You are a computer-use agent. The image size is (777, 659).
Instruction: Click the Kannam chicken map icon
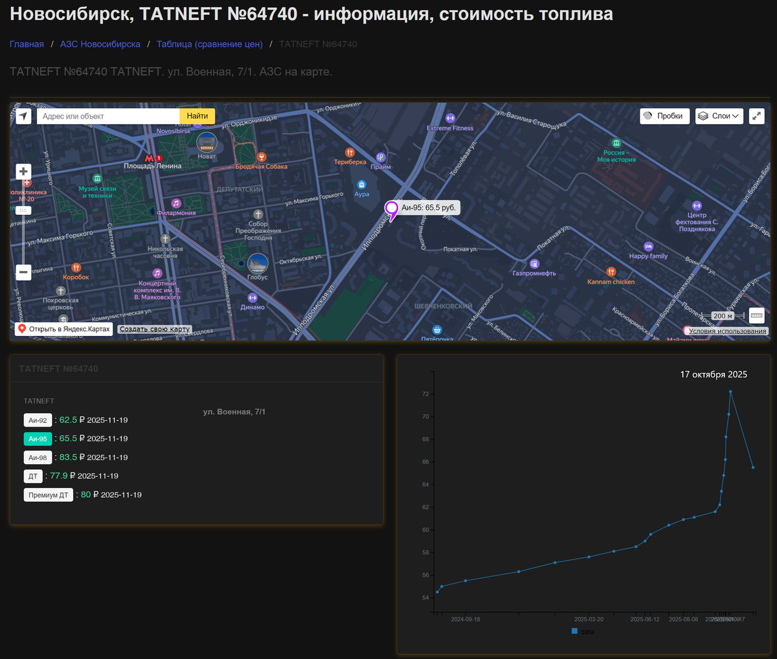[x=611, y=272]
